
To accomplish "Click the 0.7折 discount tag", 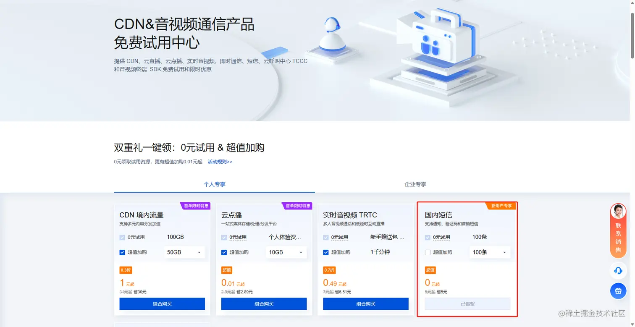I will coord(329,270).
